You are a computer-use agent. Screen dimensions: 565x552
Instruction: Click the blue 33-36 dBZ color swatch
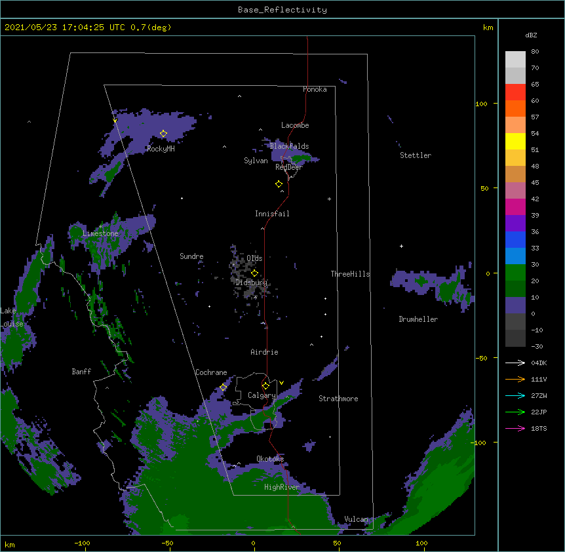coord(515,239)
